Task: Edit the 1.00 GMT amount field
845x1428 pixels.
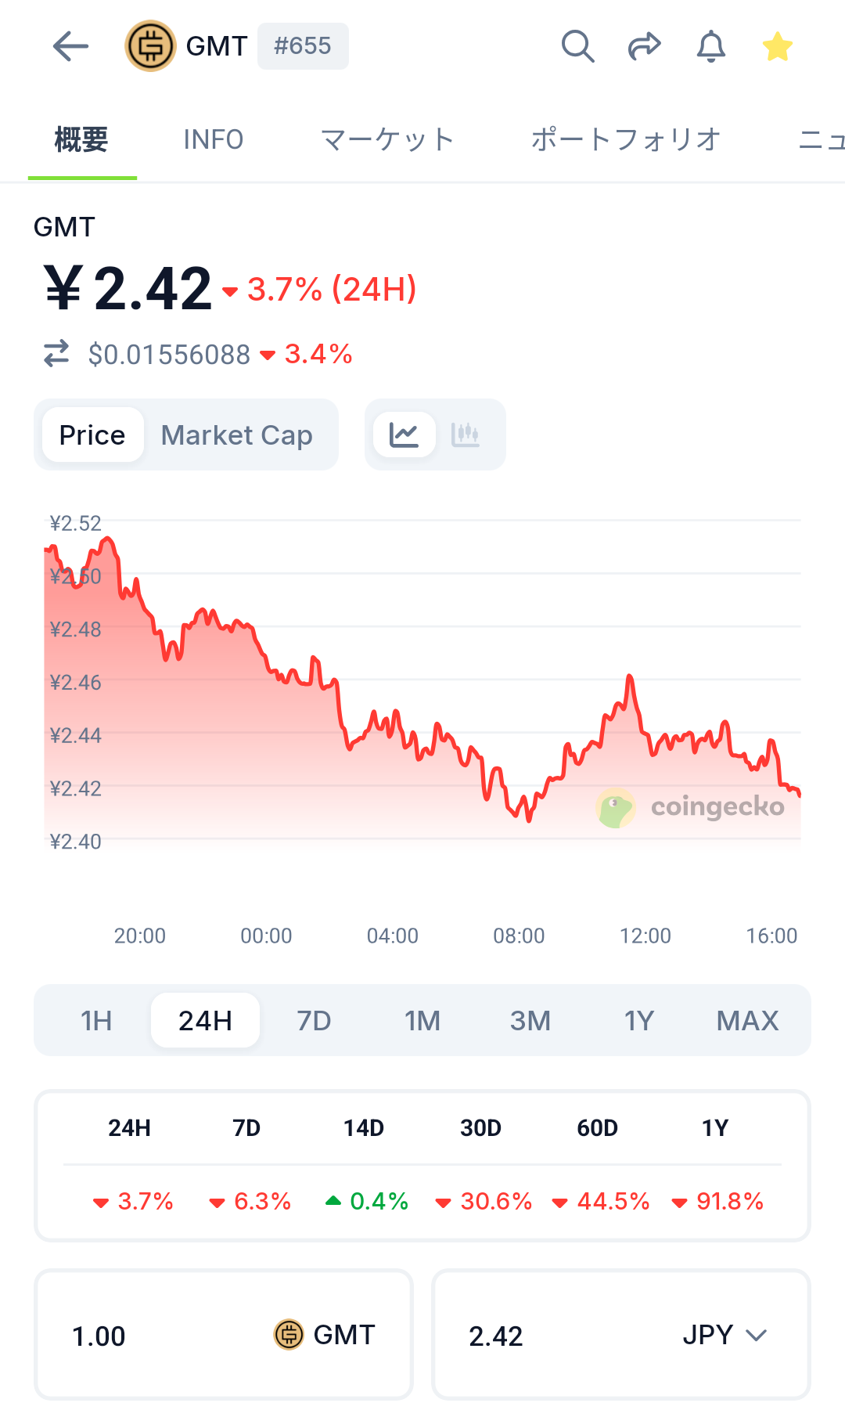Action: pos(156,1335)
